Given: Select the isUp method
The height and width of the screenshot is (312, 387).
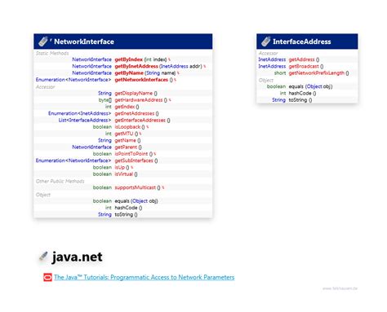Looking at the screenshot, I should coord(120,167).
